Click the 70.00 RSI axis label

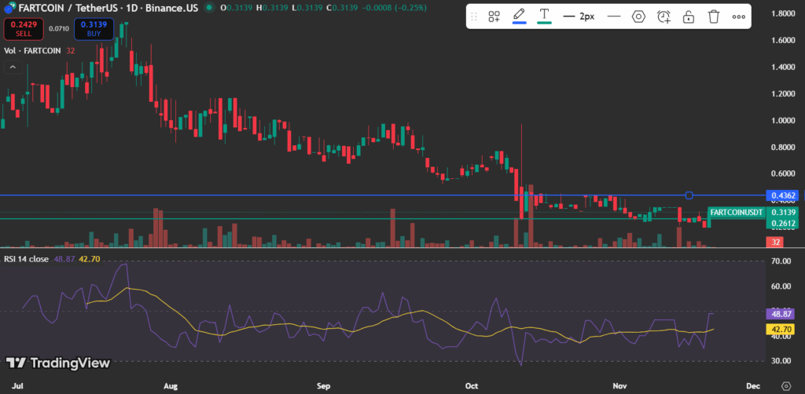point(781,261)
